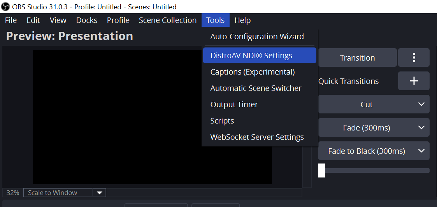Open the Scene Collection menu

(x=167, y=20)
